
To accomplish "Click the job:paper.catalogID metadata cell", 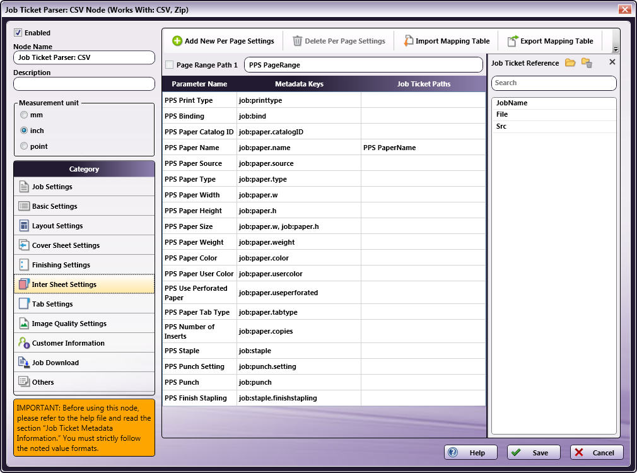I will pyautogui.click(x=298, y=132).
